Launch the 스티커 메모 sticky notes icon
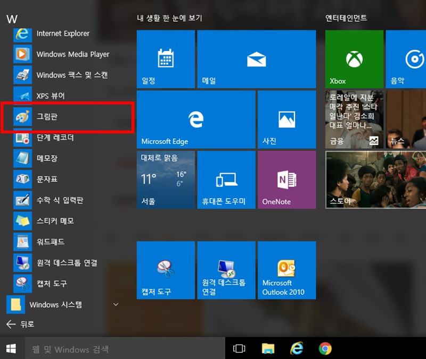The height and width of the screenshot is (359, 426). tap(22, 221)
